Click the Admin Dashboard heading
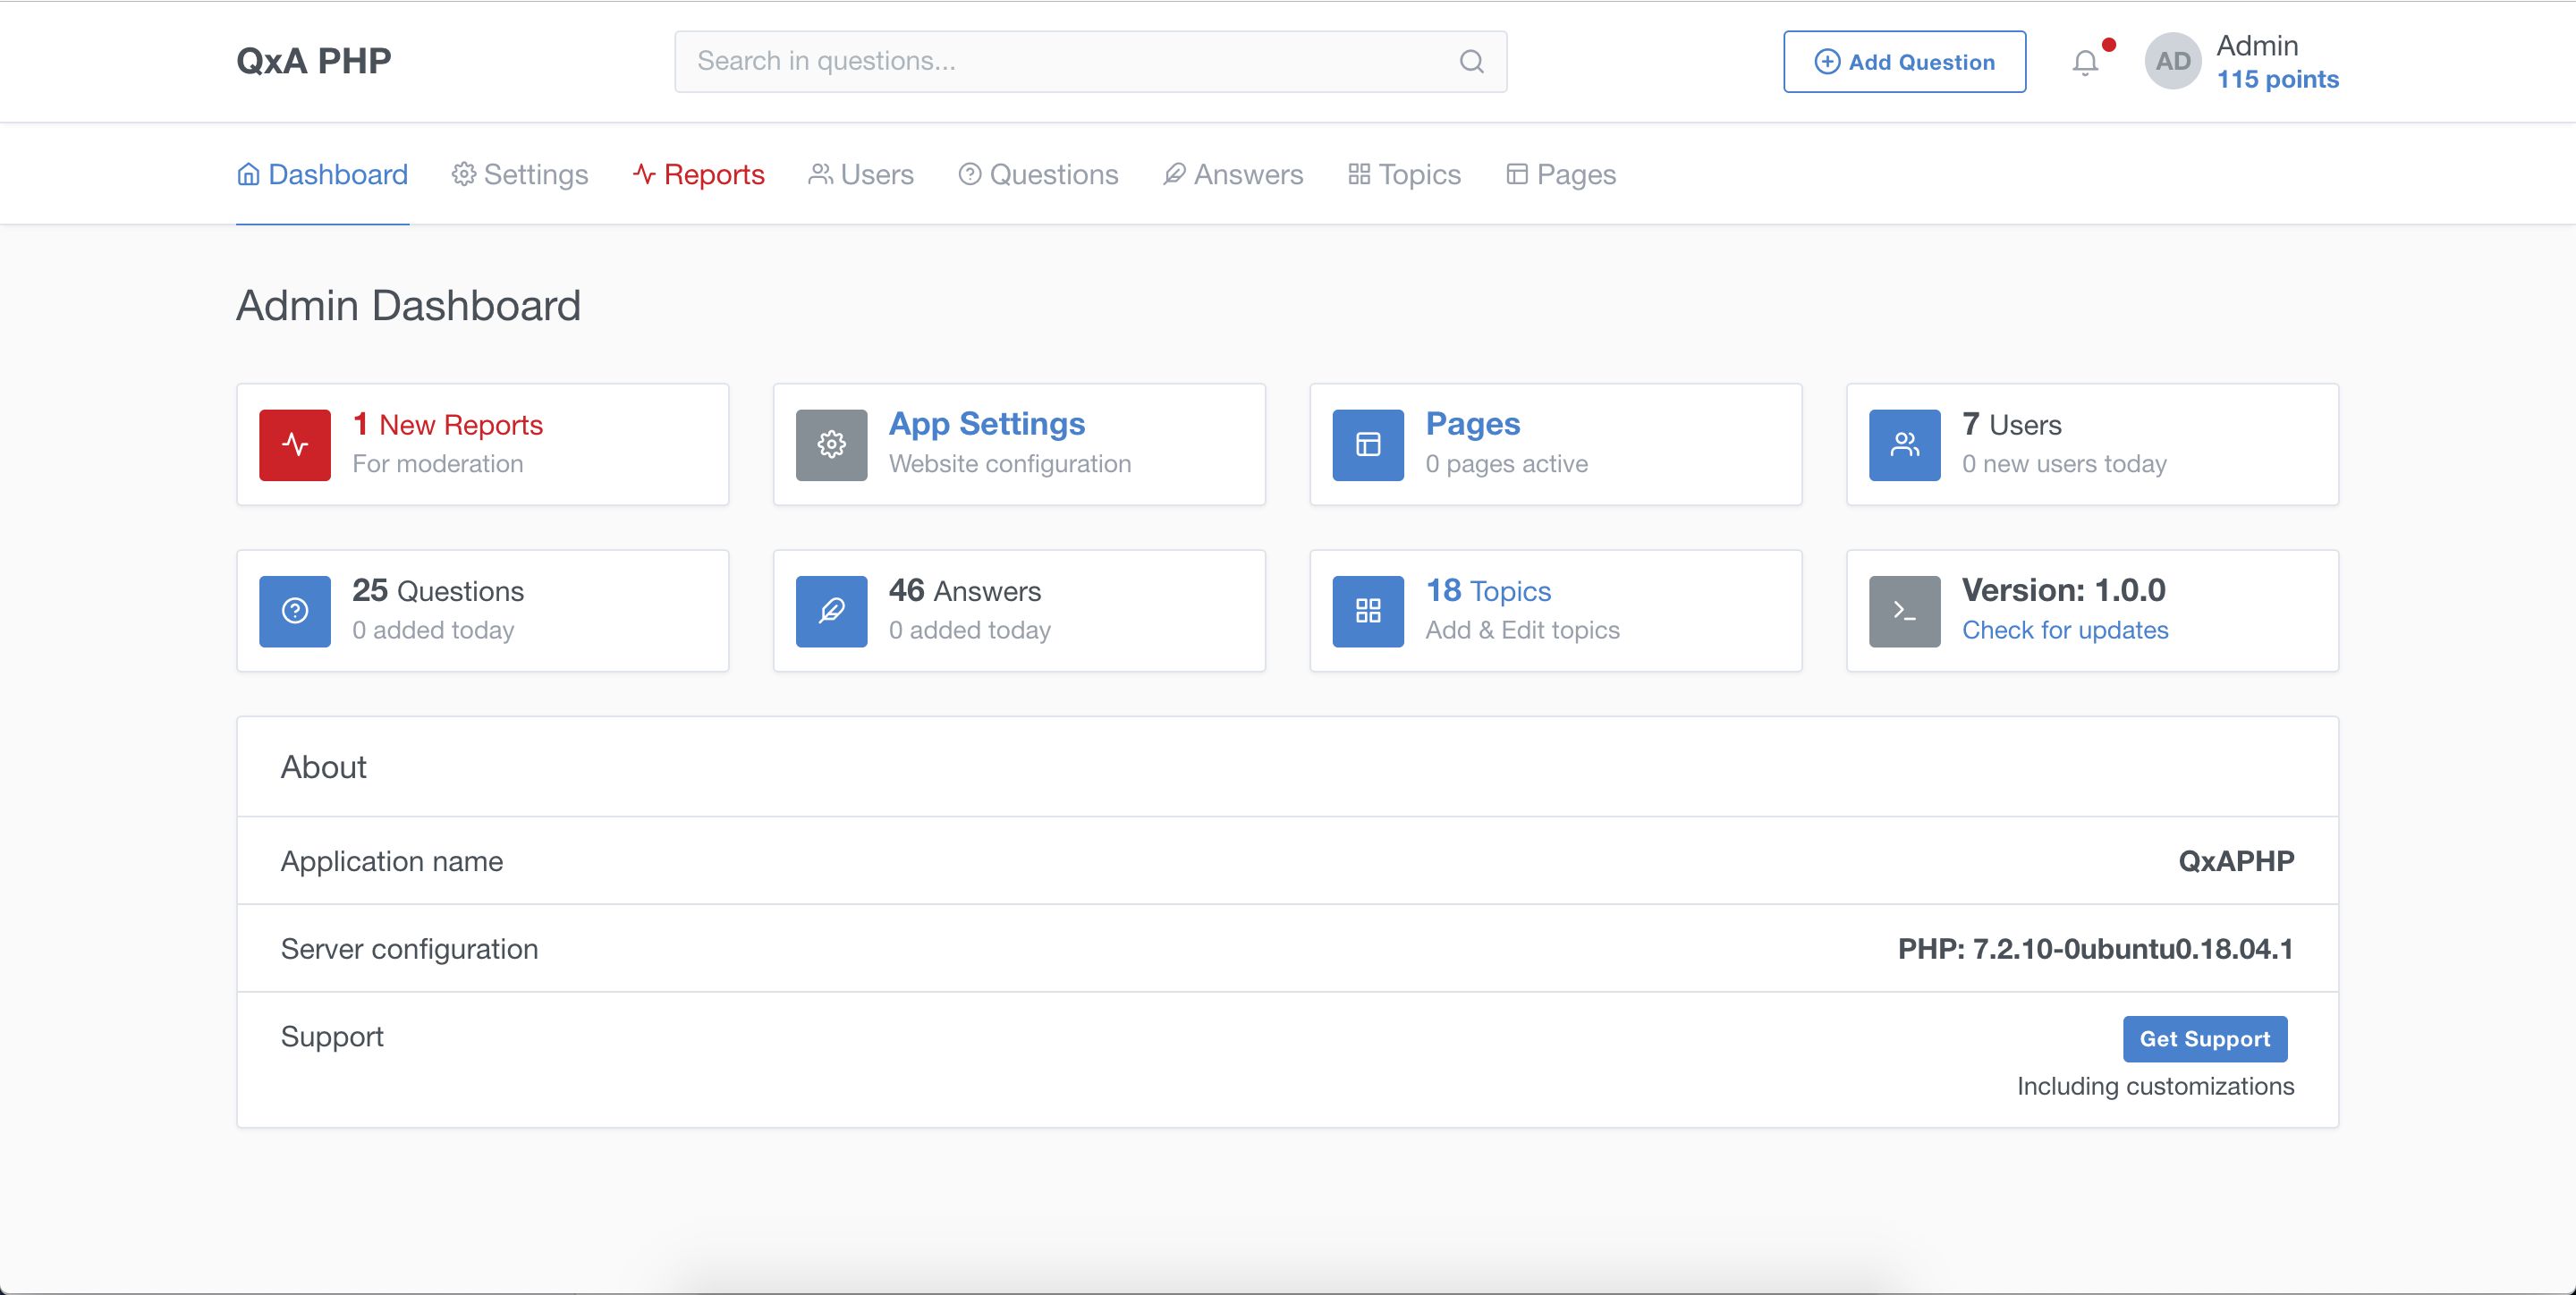The height and width of the screenshot is (1295, 2576). click(408, 306)
